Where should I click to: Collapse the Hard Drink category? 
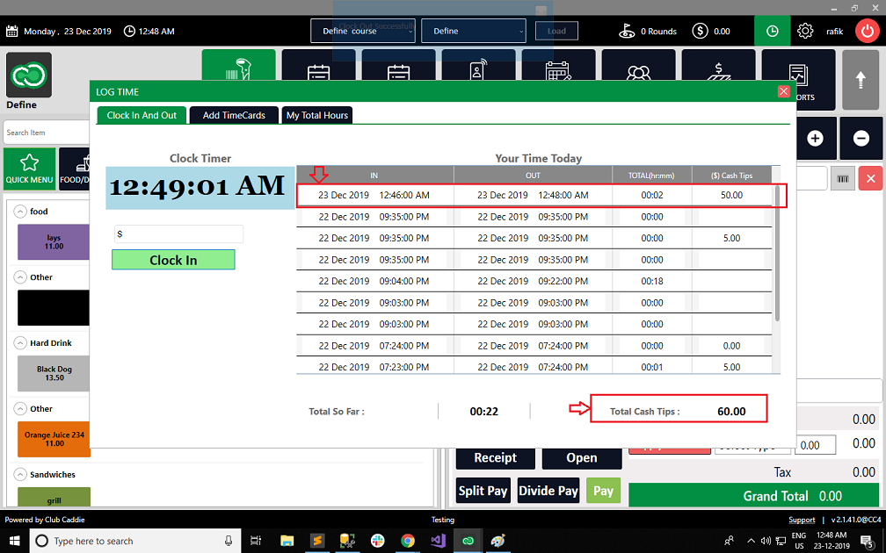pos(20,342)
